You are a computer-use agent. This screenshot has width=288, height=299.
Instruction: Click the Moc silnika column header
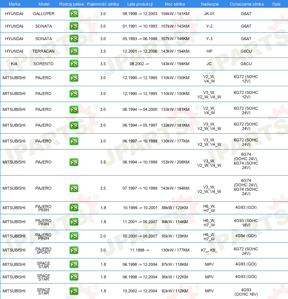(x=175, y=4)
